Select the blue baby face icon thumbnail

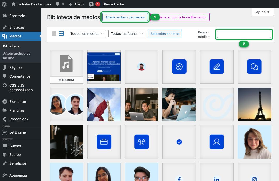[x=179, y=67]
